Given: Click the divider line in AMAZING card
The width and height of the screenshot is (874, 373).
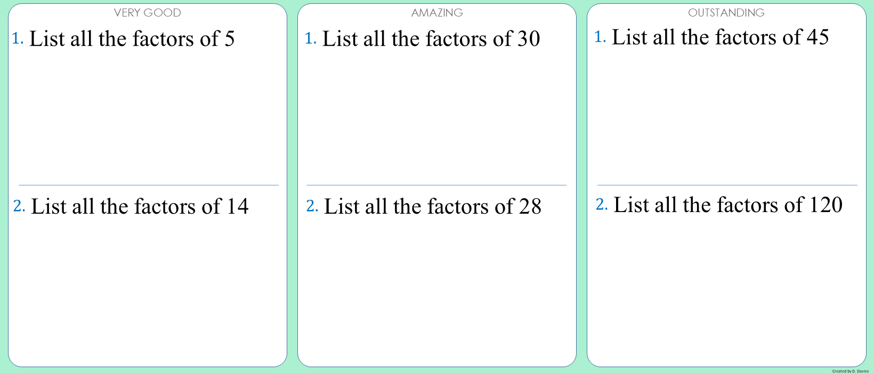Looking at the screenshot, I should click(436, 185).
